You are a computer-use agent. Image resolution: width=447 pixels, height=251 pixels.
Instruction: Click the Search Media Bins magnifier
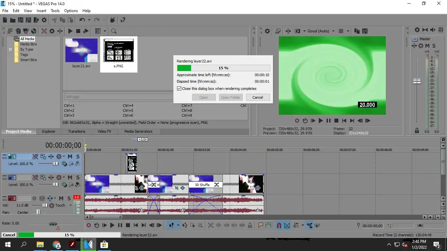114,31
